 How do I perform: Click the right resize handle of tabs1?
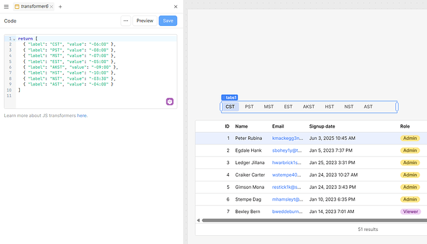[397, 107]
